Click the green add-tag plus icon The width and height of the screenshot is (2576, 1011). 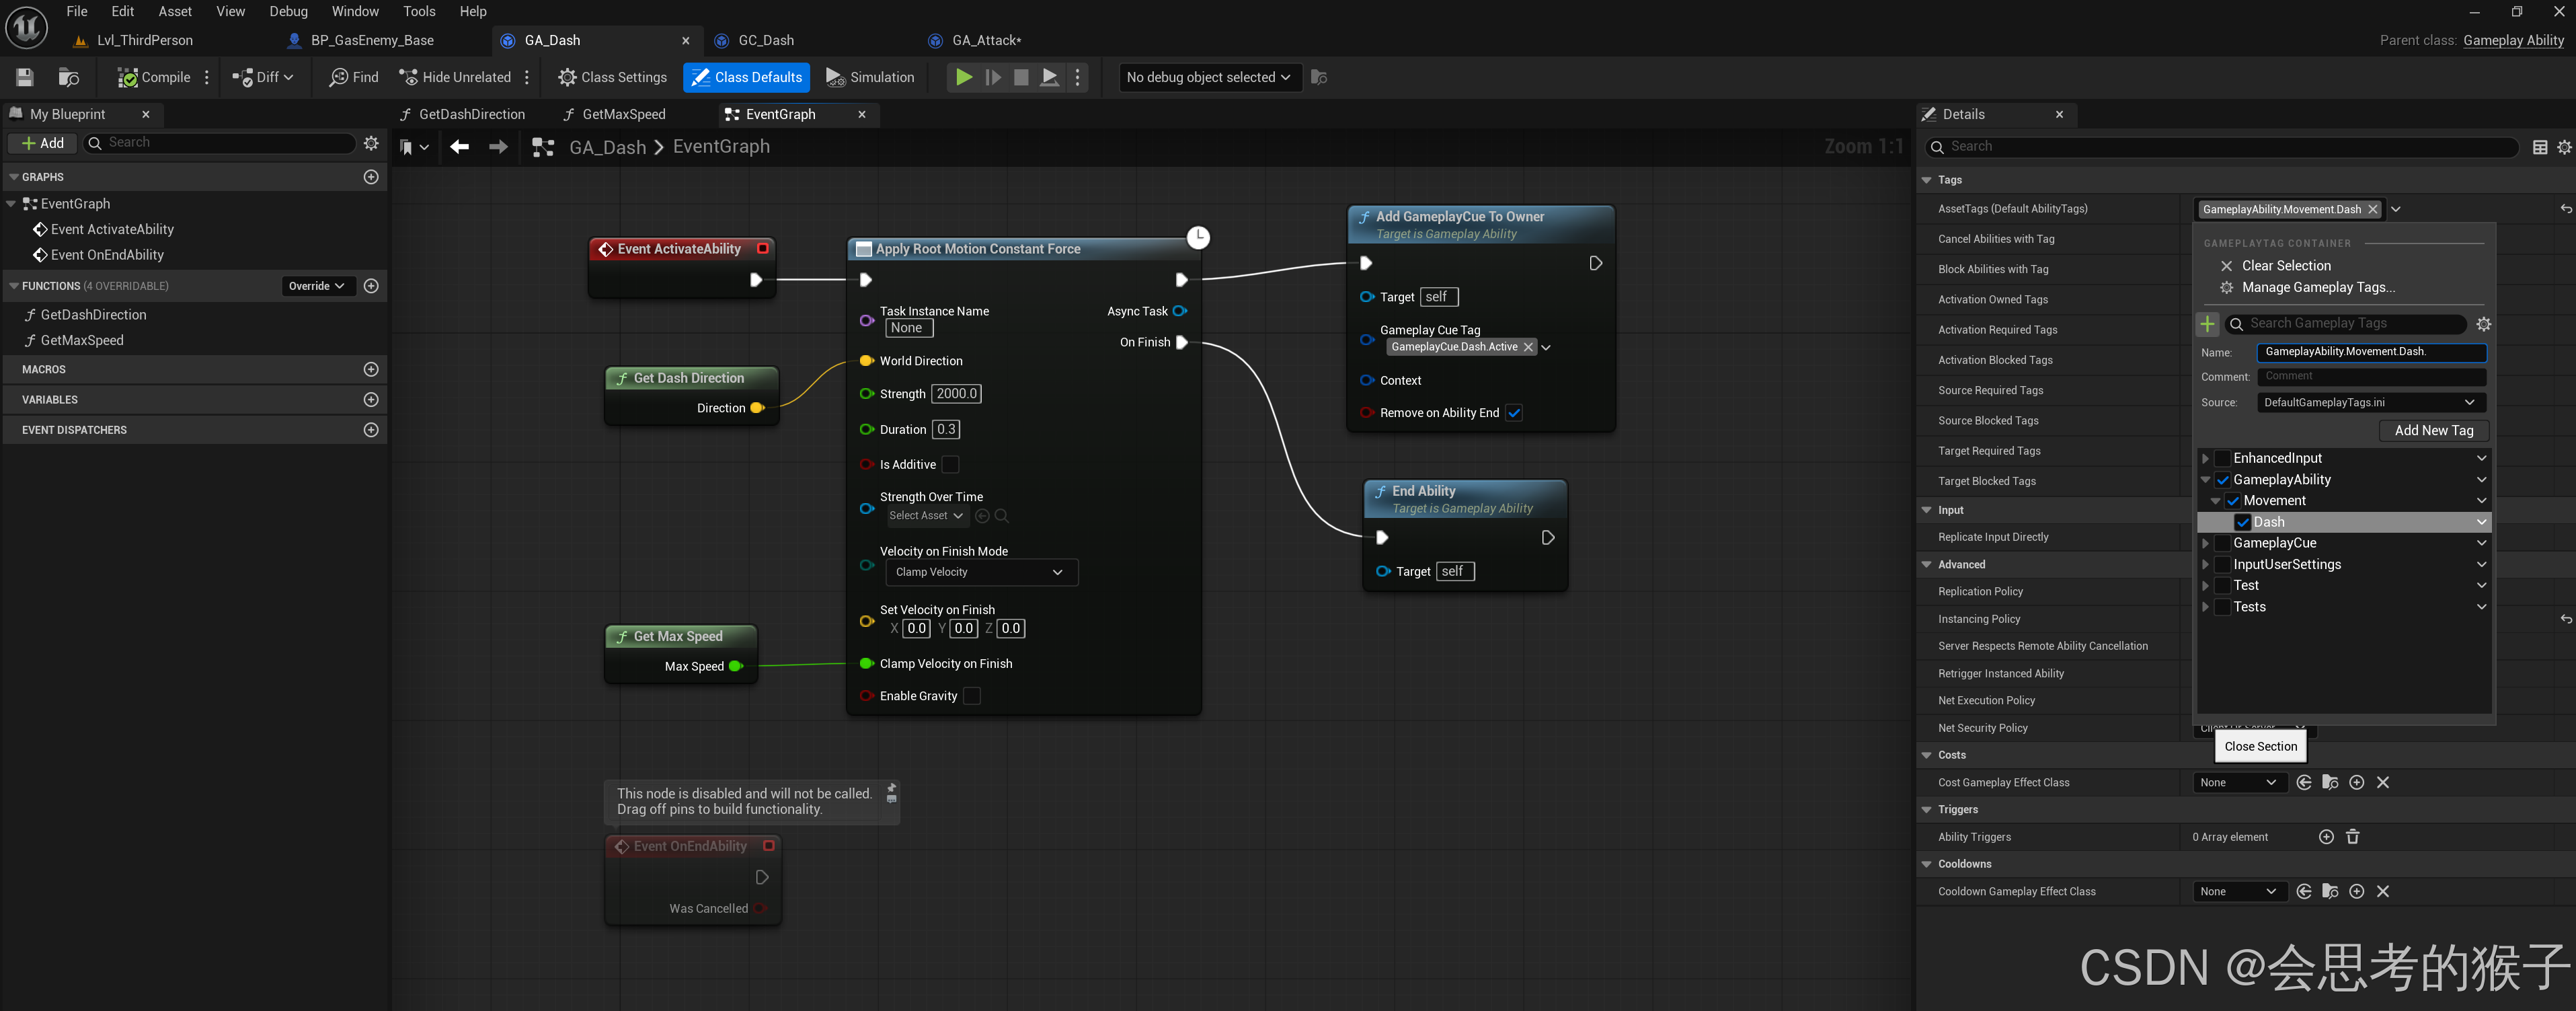coord(2207,324)
